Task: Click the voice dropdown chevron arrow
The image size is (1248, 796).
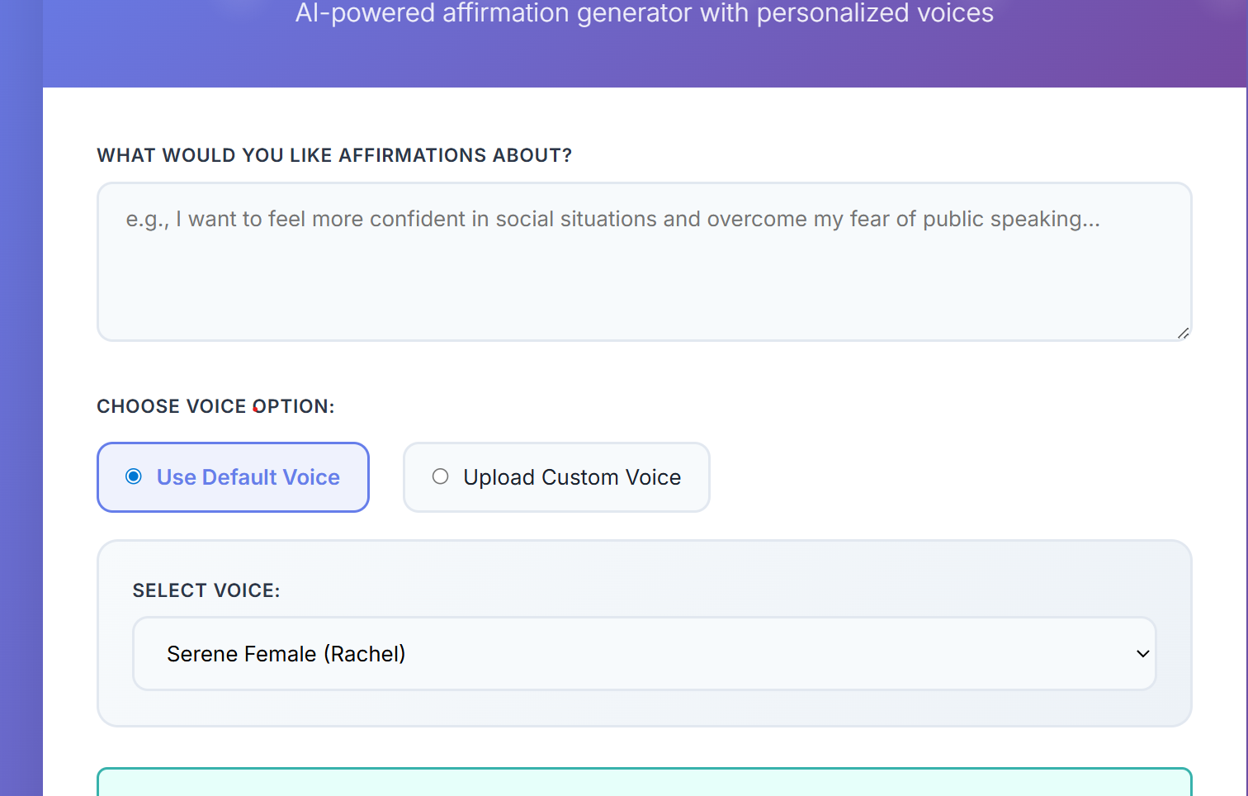Action: coord(1142,653)
